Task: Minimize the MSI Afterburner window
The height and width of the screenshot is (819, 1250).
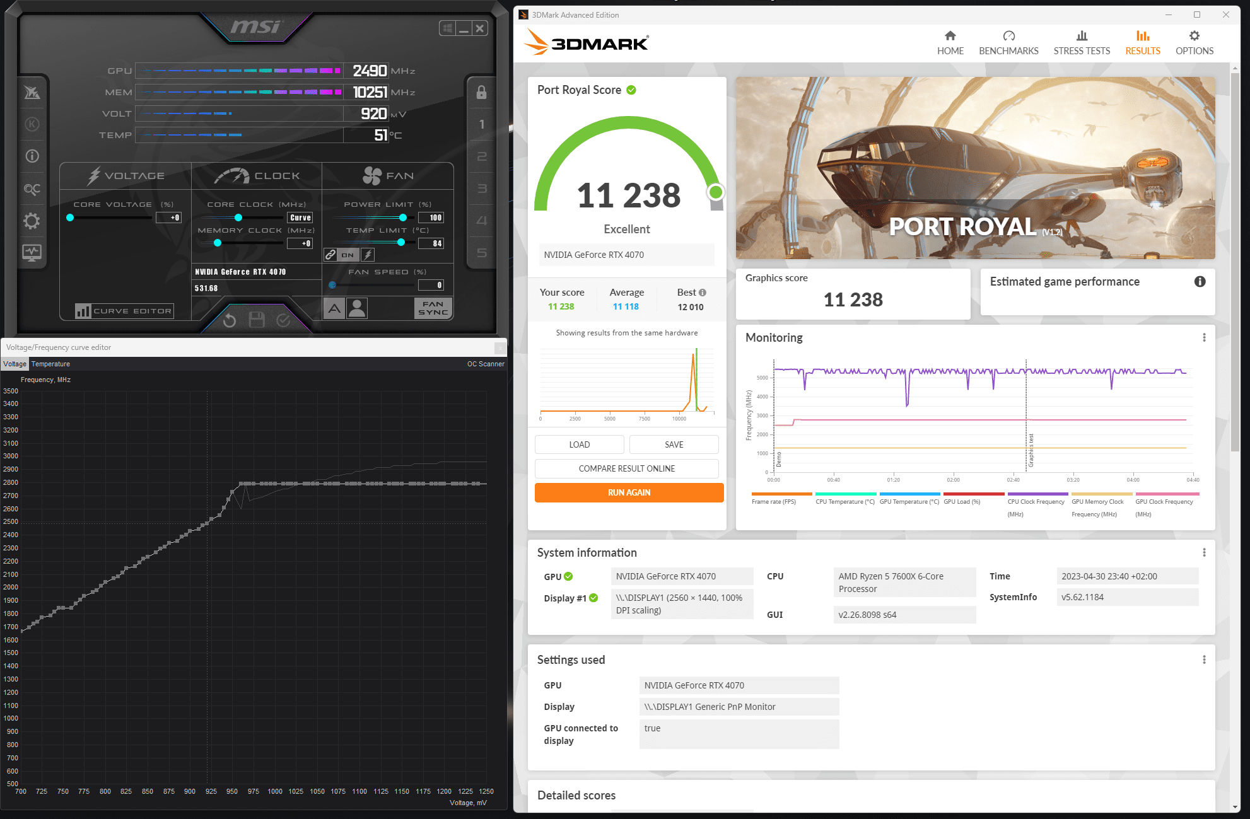Action: tap(464, 28)
